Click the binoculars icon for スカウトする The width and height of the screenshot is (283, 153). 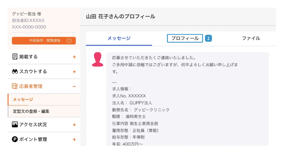[x=15, y=71]
